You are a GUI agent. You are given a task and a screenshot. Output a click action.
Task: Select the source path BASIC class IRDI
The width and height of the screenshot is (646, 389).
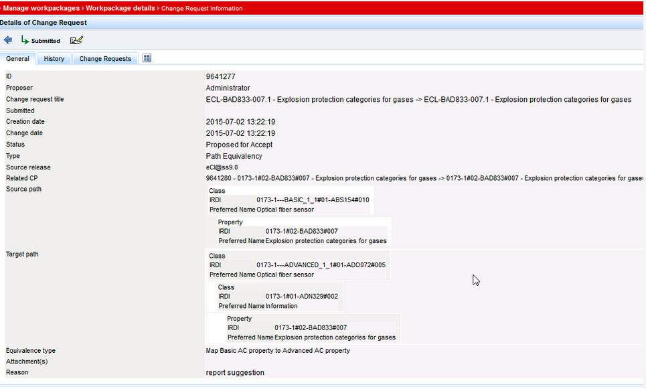pyautogui.click(x=313, y=200)
